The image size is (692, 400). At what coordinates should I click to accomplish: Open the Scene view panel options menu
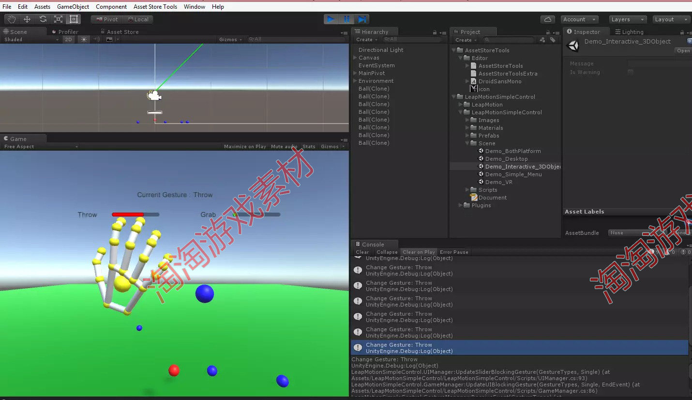tap(344, 32)
